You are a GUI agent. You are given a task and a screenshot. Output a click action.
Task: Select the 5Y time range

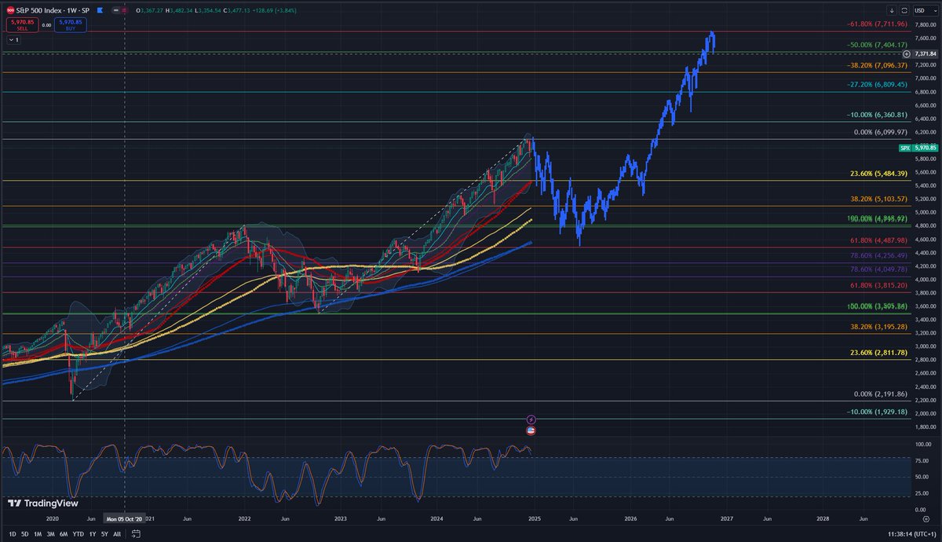[x=105, y=533]
